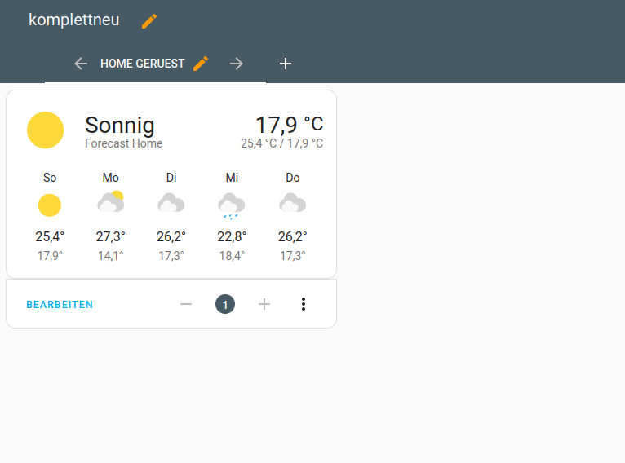This screenshot has width=625, height=463.
Task: Click the komplettneu dashboard title
Action: (74, 20)
